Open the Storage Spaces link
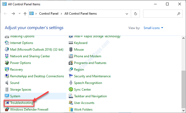Image resolution: width=186 pixels, height=113 pixels. [x=21, y=90]
